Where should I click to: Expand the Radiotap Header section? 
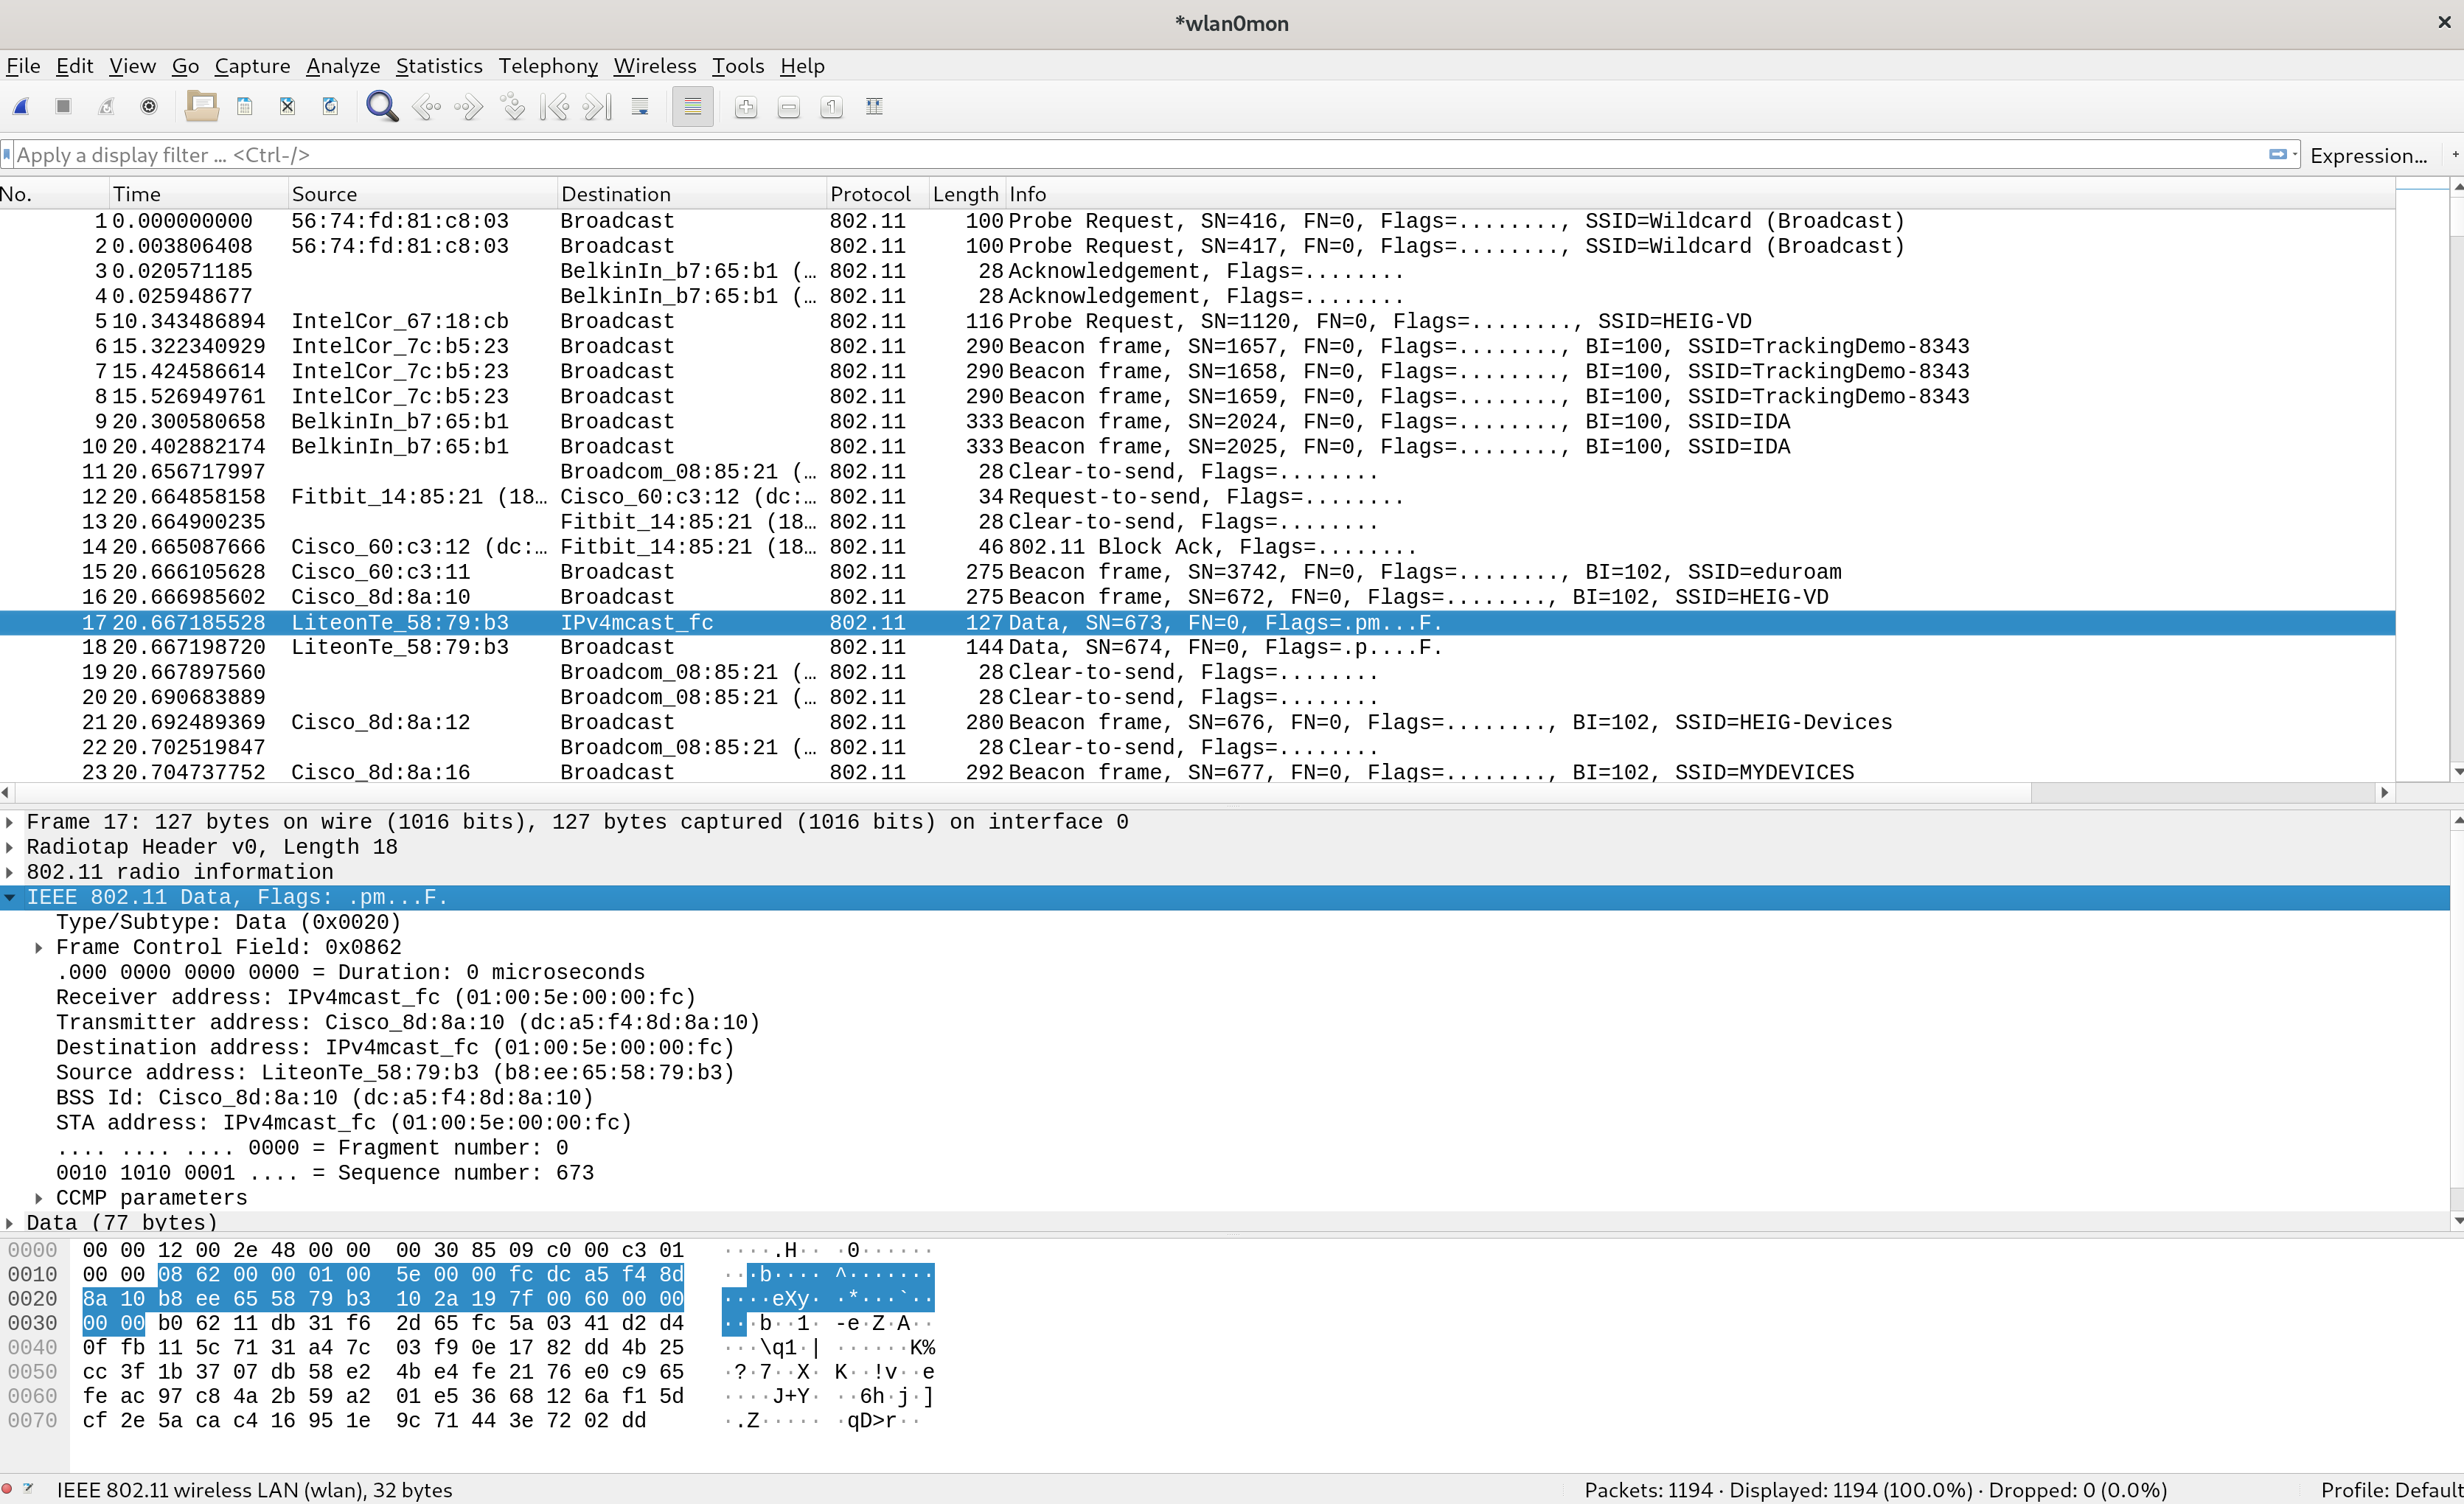coord(10,847)
